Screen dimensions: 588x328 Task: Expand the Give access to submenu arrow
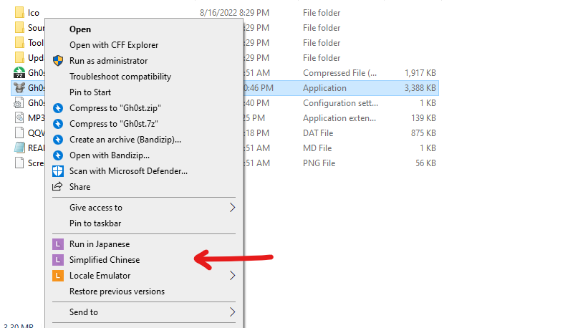[x=232, y=208]
